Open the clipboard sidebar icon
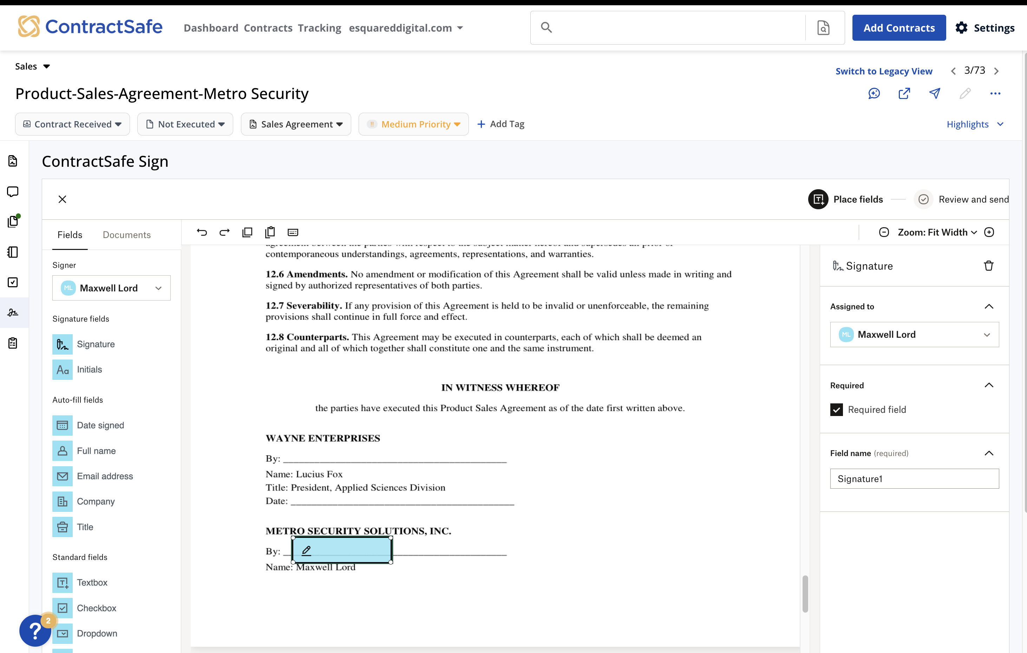The height and width of the screenshot is (653, 1027). [x=13, y=343]
